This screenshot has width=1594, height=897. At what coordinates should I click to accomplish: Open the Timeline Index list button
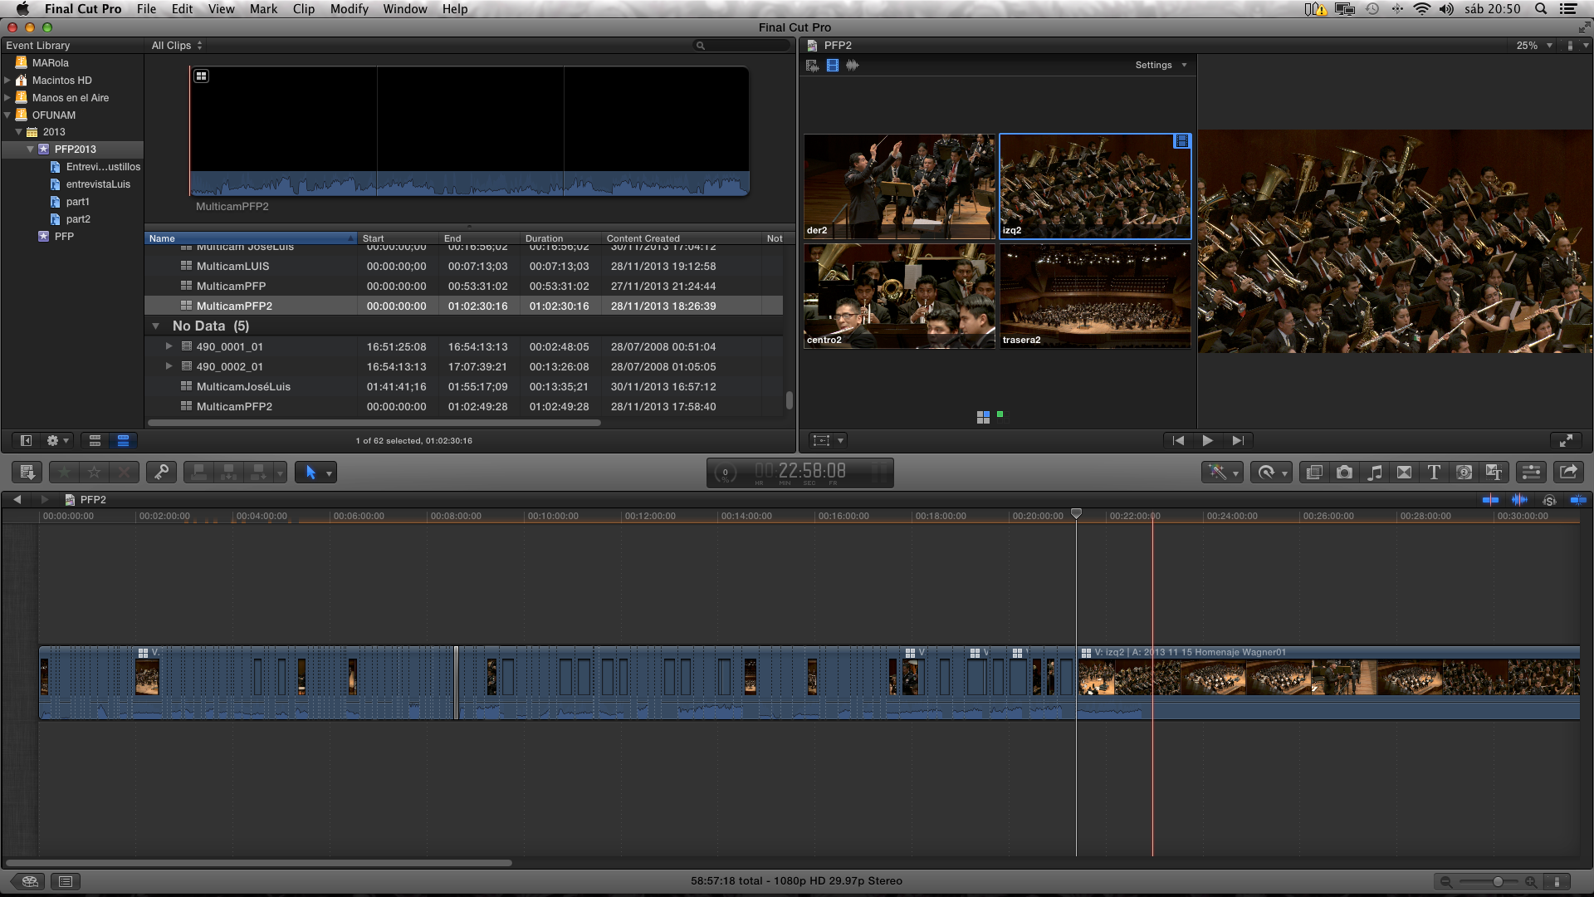pyautogui.click(x=66, y=881)
